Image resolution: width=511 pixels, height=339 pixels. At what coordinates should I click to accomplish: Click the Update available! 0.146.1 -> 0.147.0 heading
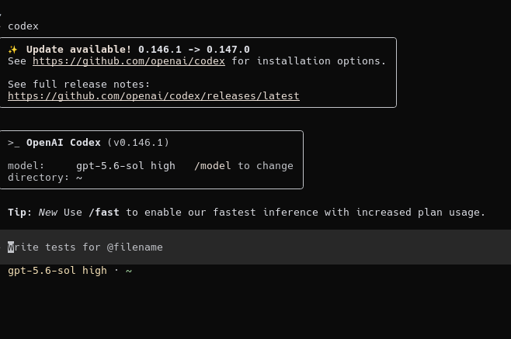point(138,50)
